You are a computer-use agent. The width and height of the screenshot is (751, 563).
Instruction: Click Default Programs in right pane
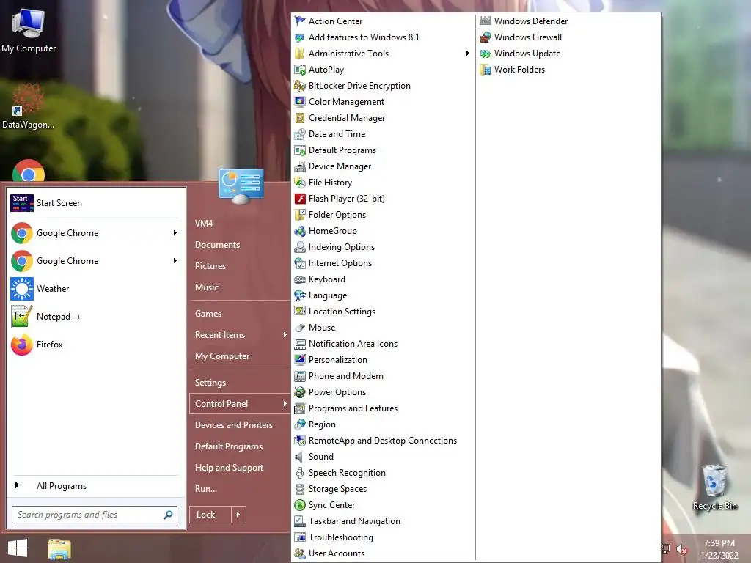(x=229, y=446)
